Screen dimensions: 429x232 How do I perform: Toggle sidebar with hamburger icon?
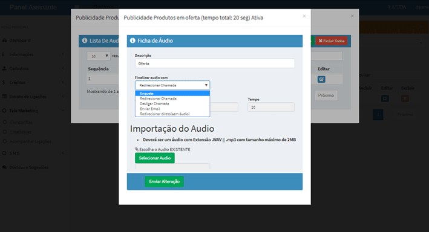tap(77, 7)
